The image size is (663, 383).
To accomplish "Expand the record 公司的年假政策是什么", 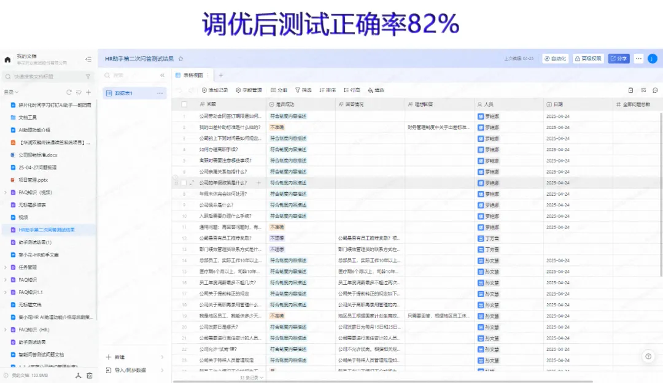I will [192, 183].
